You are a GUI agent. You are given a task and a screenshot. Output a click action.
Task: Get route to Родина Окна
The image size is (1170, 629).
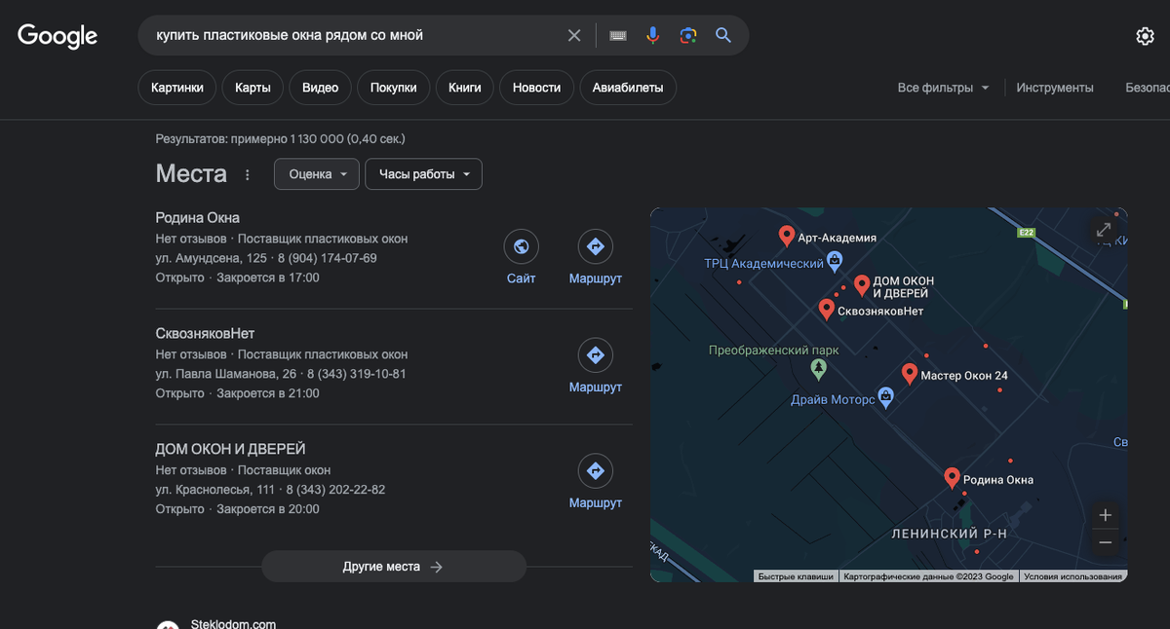596,247
